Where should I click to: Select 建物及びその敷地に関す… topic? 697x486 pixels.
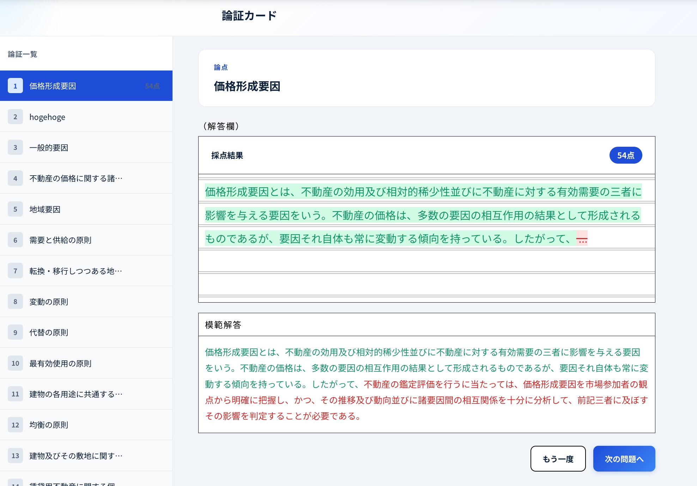click(x=76, y=456)
